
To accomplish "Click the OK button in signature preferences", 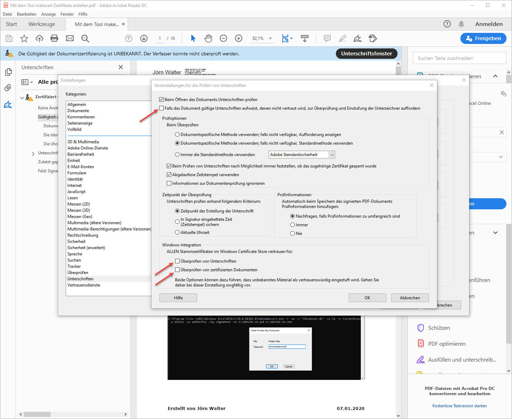I will tap(367, 298).
